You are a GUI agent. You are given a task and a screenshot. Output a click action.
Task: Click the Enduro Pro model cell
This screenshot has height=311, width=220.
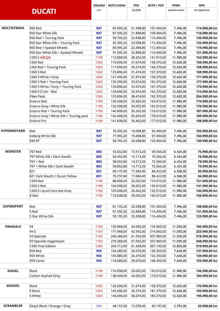[38, 121]
